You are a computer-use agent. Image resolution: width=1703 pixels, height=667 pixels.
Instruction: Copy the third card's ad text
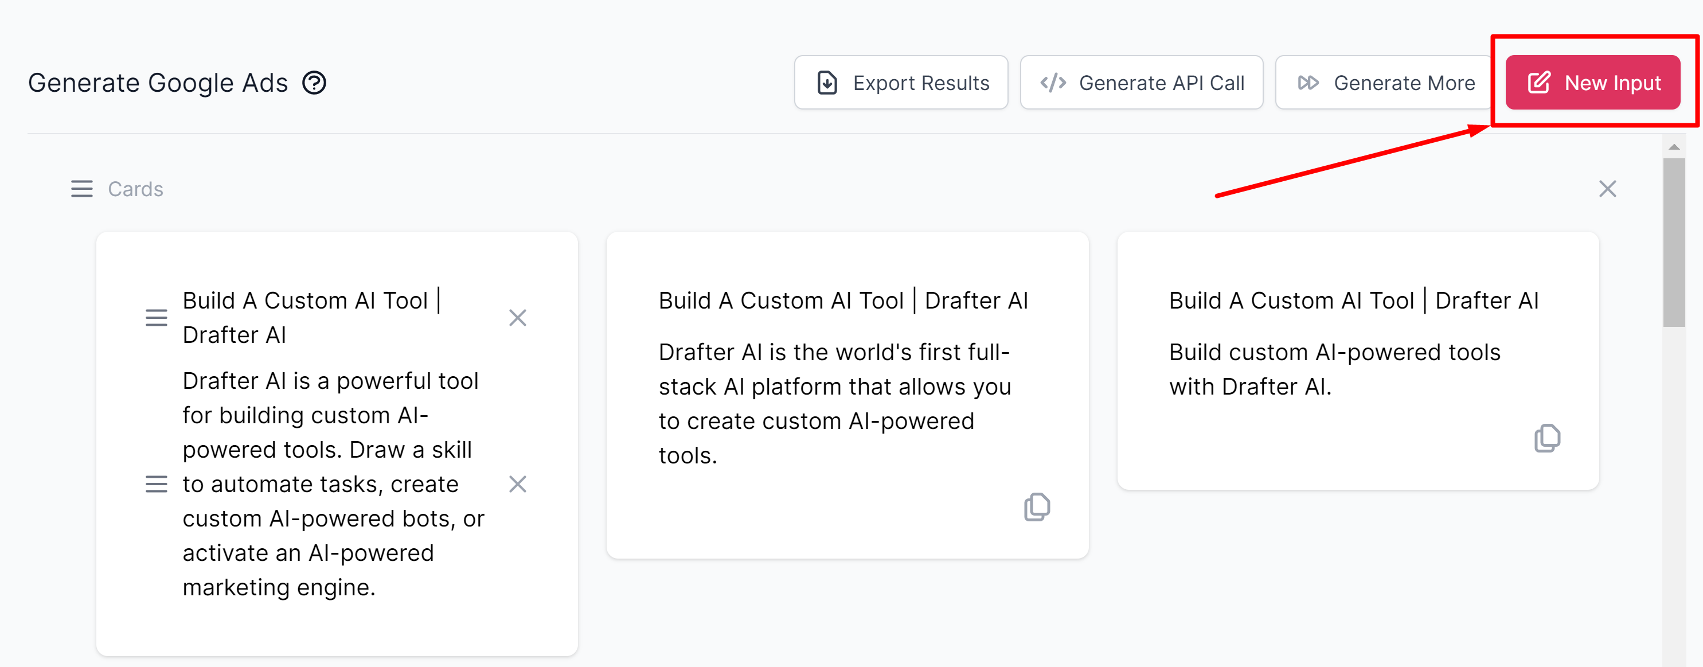coord(1546,438)
